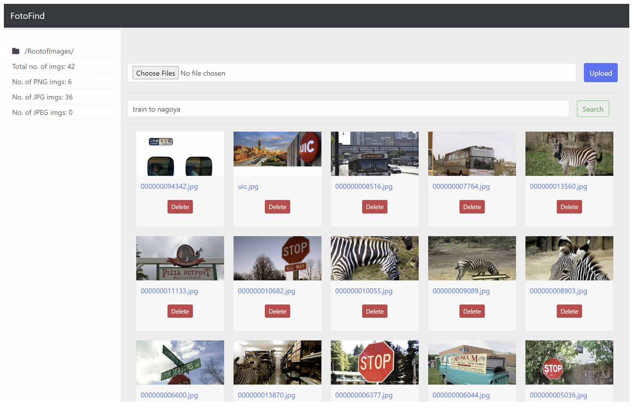Open the Stop All Way sign thumbnail
Screen dimensions: 634x409
pyautogui.click(x=277, y=258)
